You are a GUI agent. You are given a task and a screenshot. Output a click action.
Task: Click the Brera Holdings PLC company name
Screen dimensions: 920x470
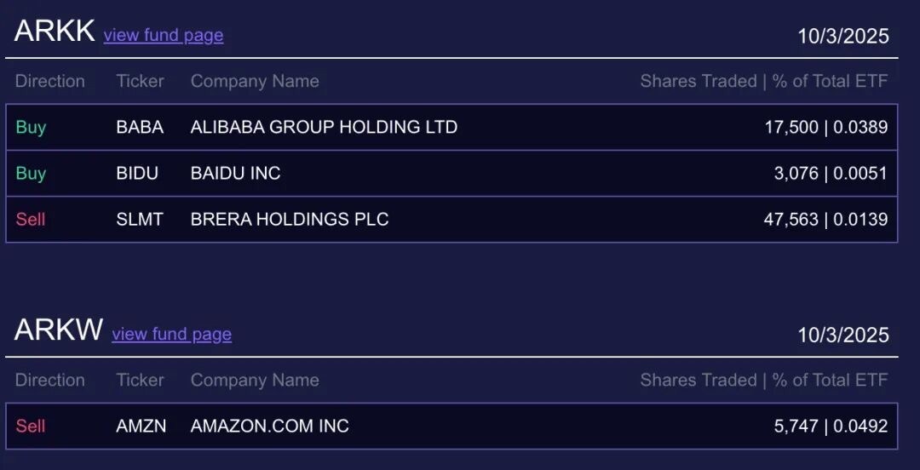290,219
